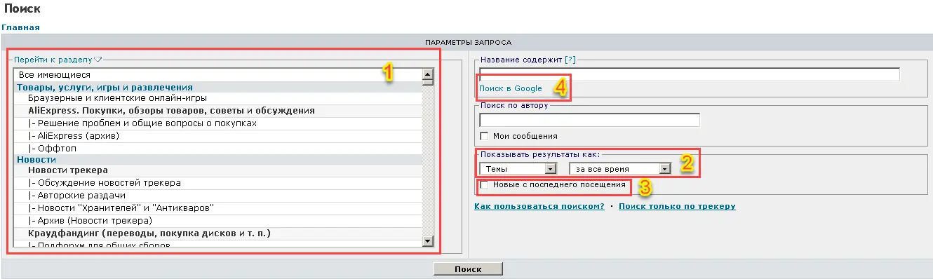Go to the Главная breadcrumb link
This screenshot has width=933, height=279.
[20, 27]
